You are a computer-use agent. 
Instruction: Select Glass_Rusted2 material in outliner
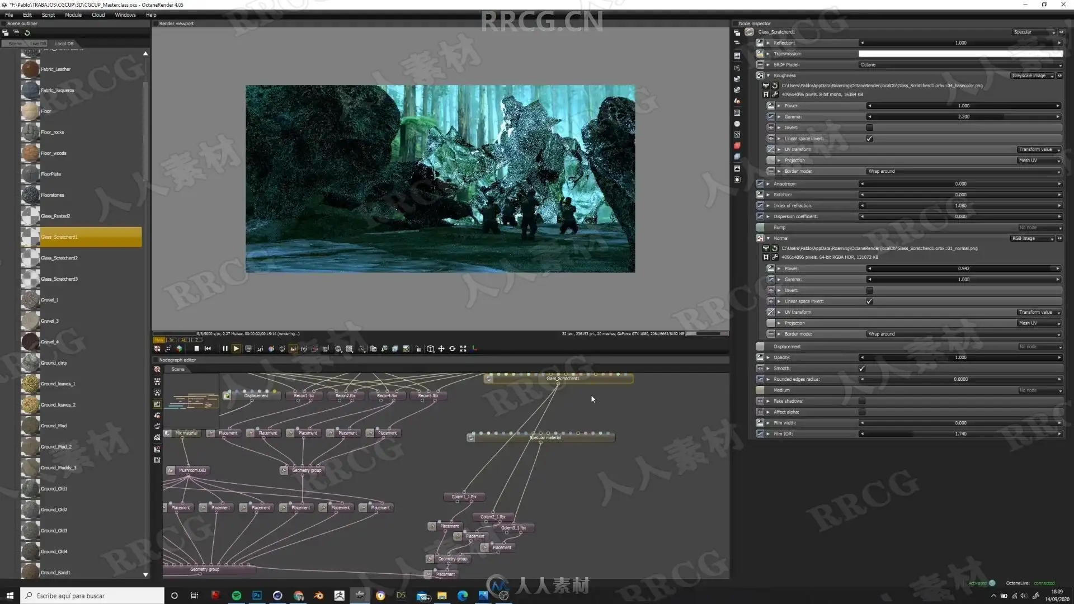(x=55, y=216)
